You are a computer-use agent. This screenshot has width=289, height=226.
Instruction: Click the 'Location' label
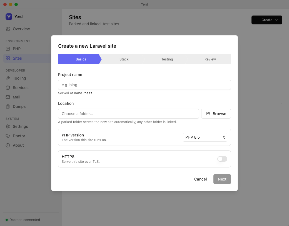(66, 103)
